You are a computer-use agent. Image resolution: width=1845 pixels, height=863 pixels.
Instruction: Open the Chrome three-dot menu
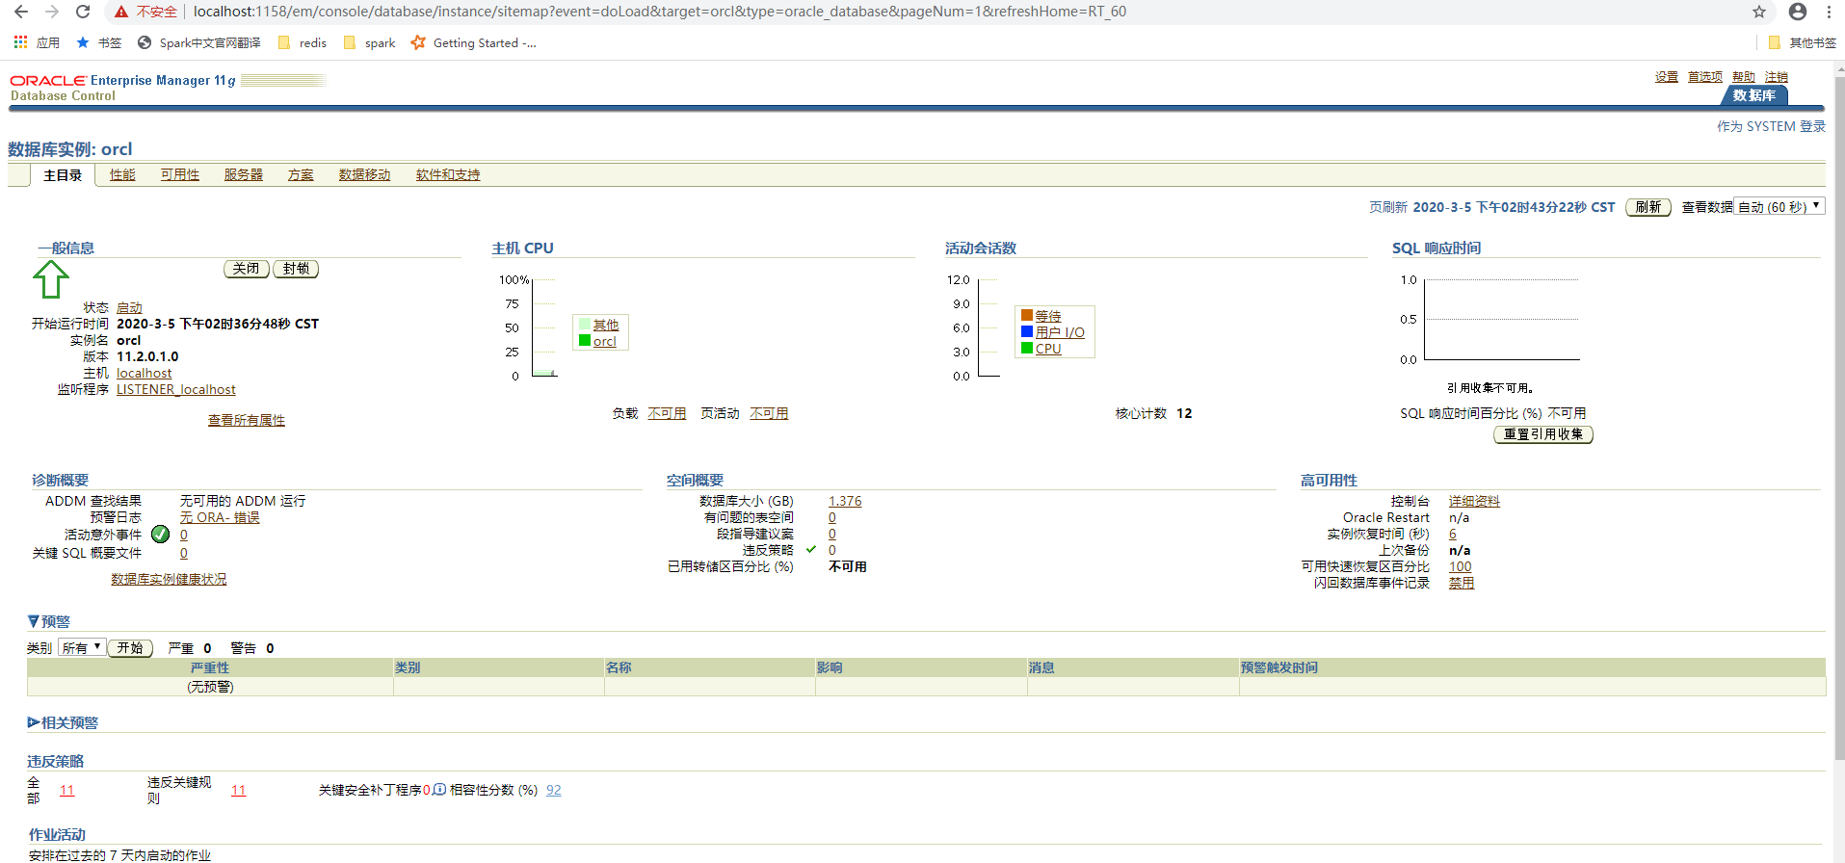1829,12
